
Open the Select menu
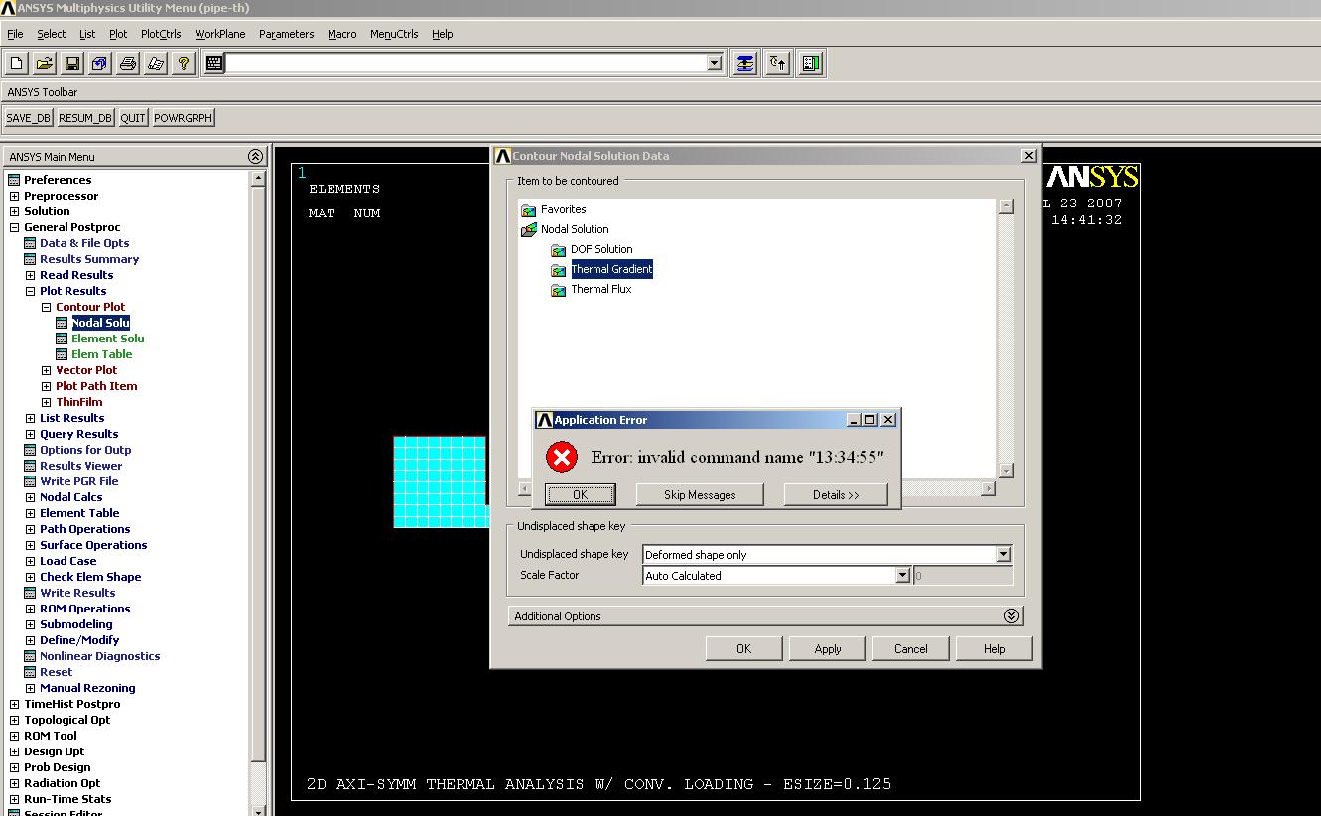pyautogui.click(x=52, y=34)
